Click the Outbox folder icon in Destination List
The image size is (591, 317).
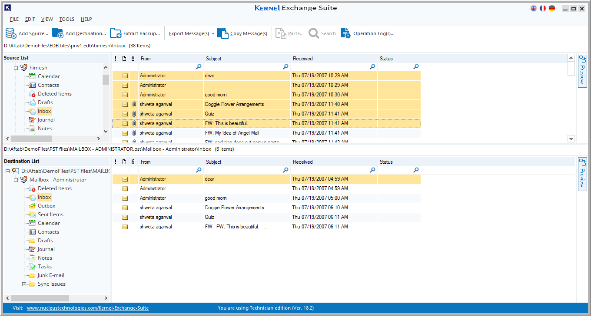(32, 206)
